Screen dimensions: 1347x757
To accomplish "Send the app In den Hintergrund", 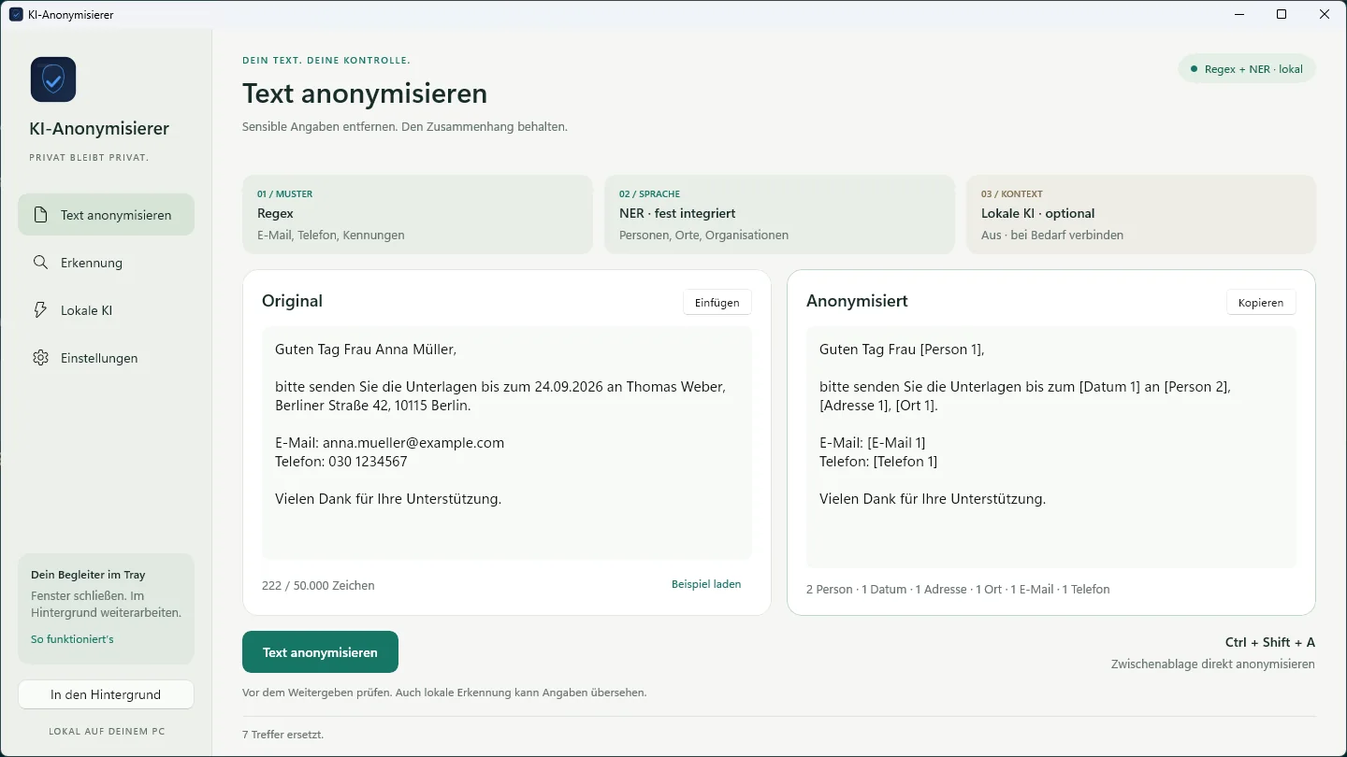I will click(x=106, y=694).
